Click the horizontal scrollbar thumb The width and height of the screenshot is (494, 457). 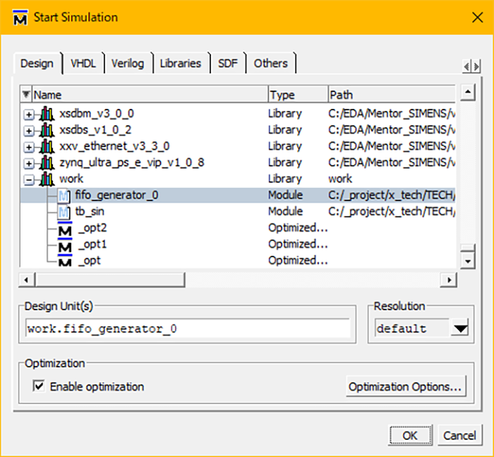click(110, 280)
